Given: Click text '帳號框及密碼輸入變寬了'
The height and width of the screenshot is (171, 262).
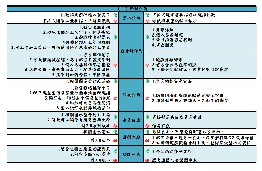Looking at the screenshot, I should (85, 15).
